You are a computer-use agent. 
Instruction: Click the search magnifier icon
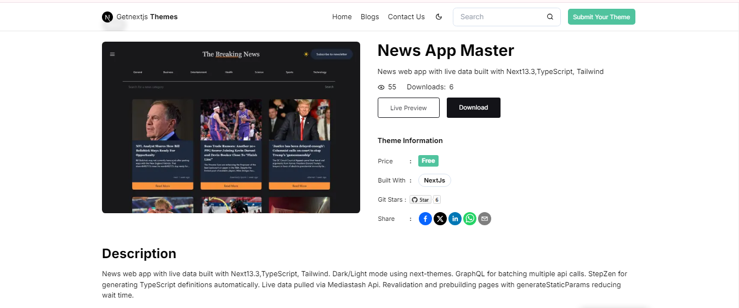click(x=550, y=17)
